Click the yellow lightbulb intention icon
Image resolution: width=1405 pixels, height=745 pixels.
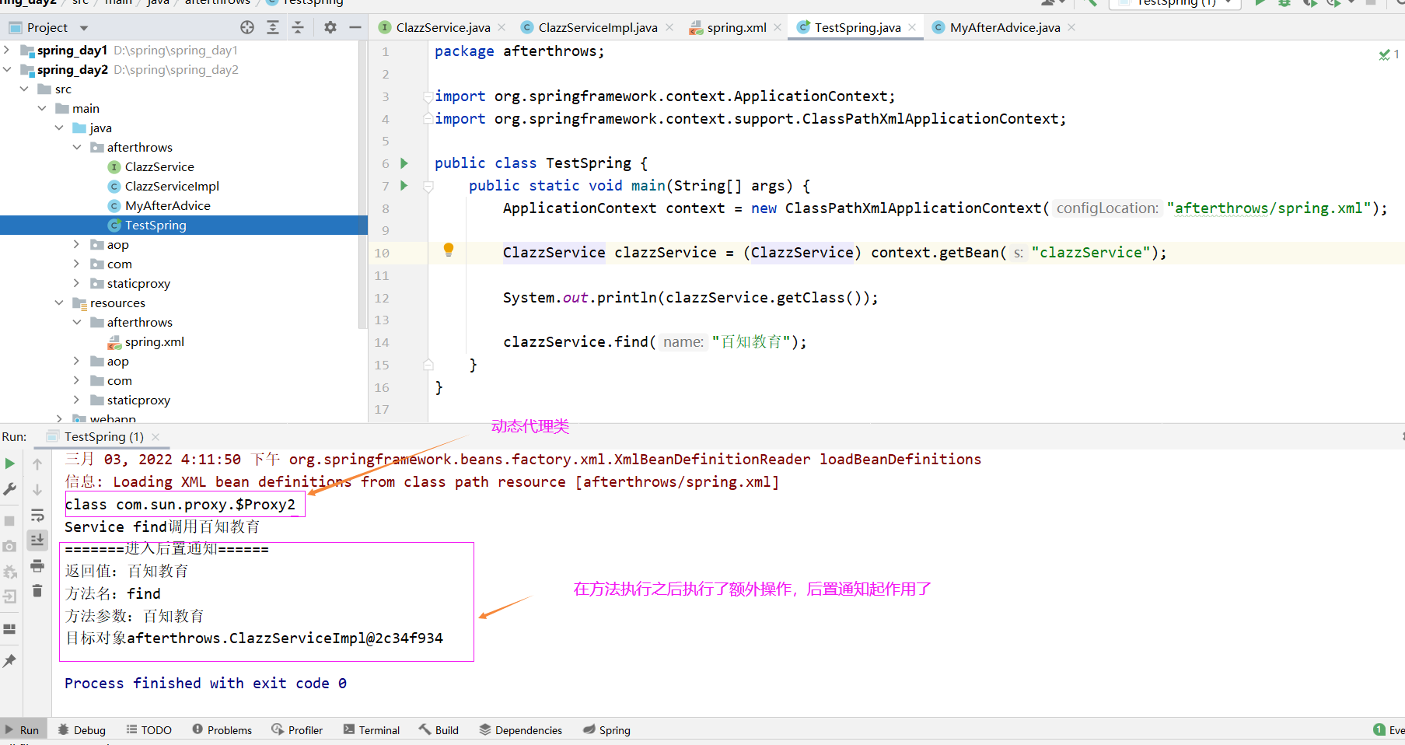coord(449,250)
